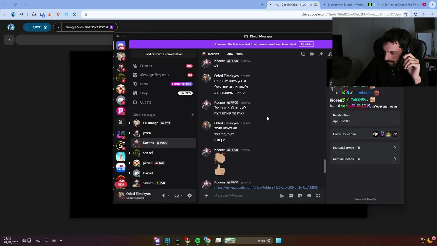Open Discord from the taskbar
The image size is (437, 246).
click(x=157, y=241)
